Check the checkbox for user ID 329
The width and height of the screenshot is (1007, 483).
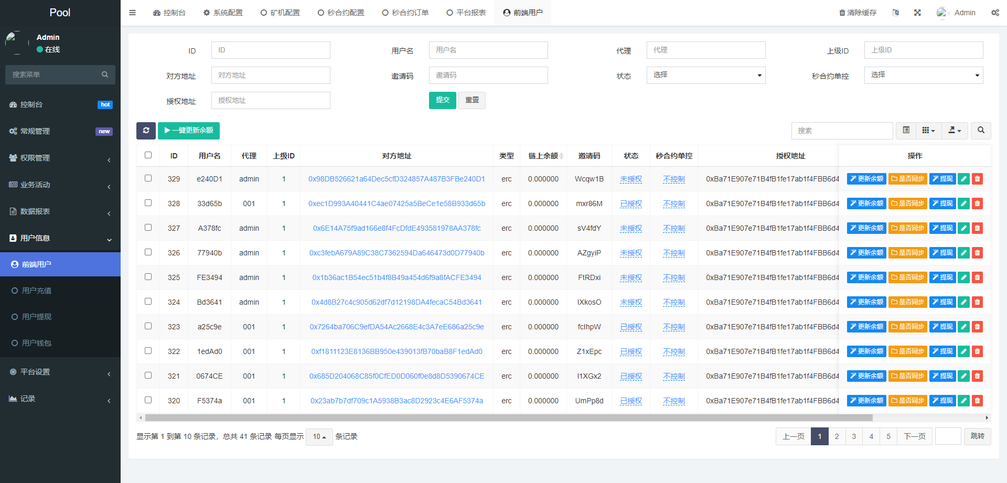[148, 178]
